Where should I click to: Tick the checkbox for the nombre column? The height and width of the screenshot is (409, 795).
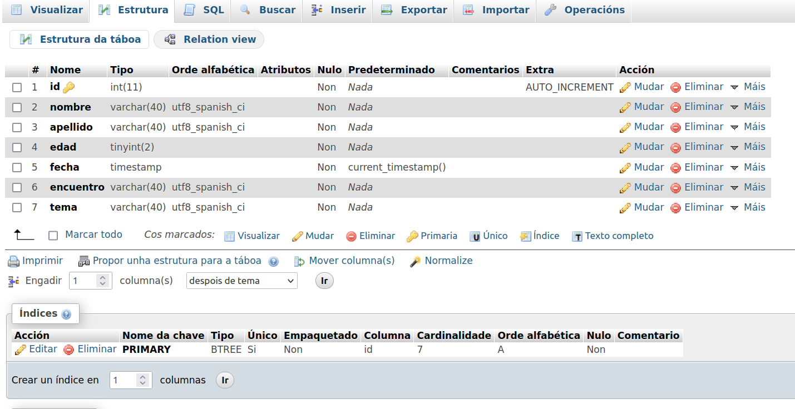[x=17, y=107]
